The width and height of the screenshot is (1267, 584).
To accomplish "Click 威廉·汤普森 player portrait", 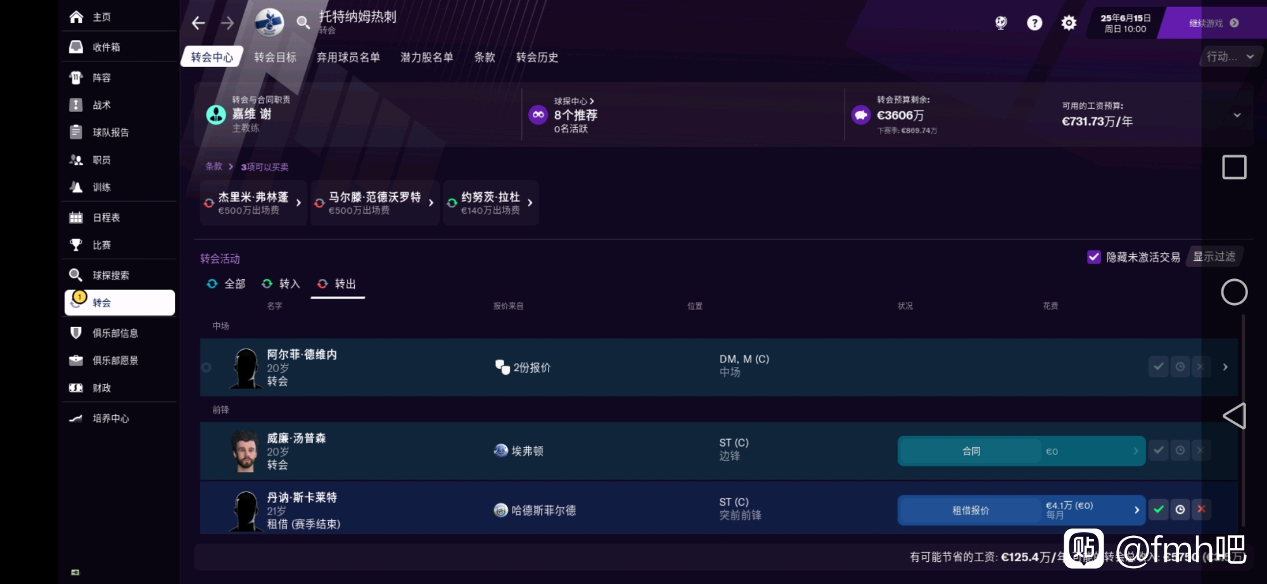I will click(x=246, y=451).
